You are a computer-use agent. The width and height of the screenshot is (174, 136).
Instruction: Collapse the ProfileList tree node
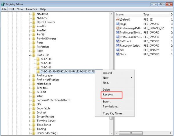(x=30, y=55)
